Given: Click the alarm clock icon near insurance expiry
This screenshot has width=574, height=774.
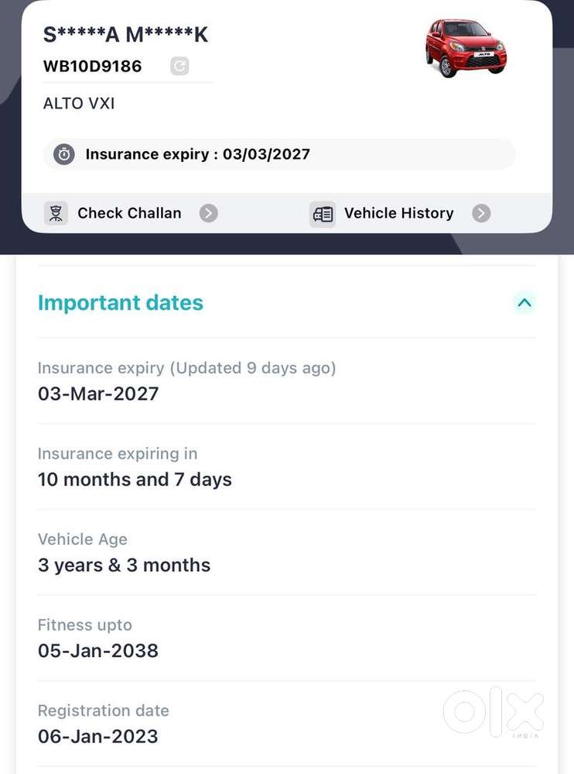Looking at the screenshot, I should (63, 154).
